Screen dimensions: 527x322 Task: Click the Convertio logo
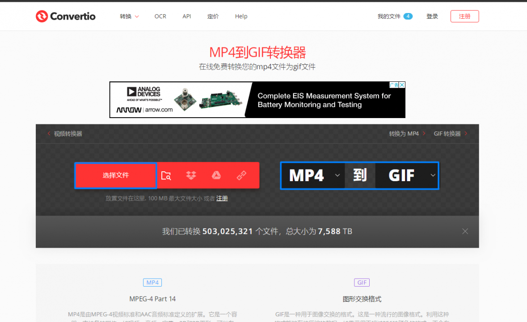click(66, 16)
